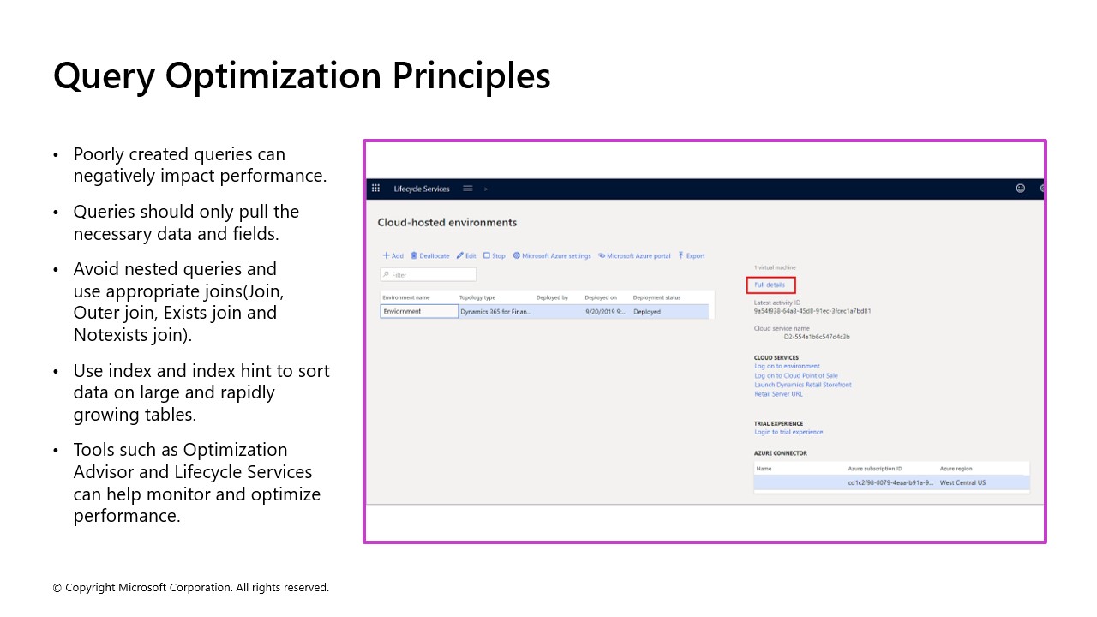Open the hamburger navigation menu
This screenshot has height=617, width=1097.
click(467, 188)
